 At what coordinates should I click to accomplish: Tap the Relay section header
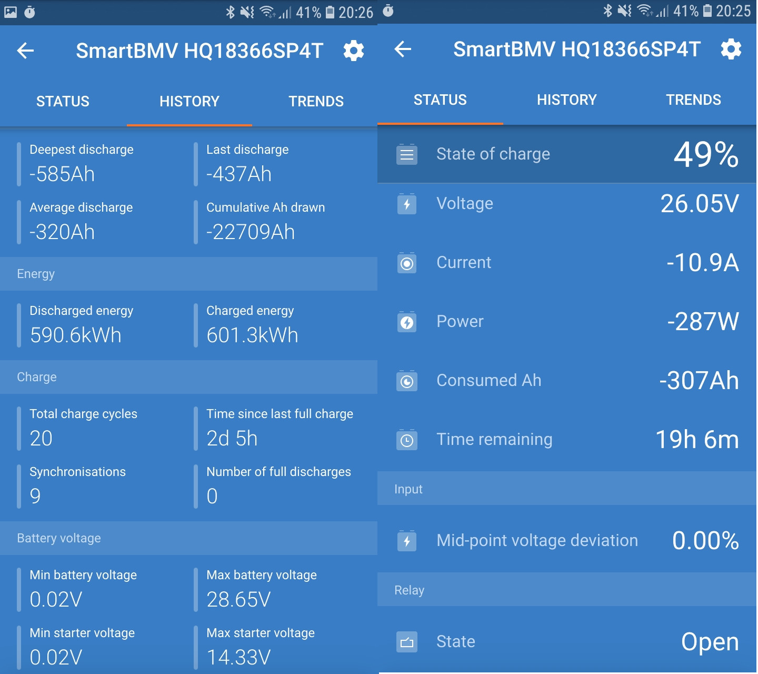click(x=567, y=590)
